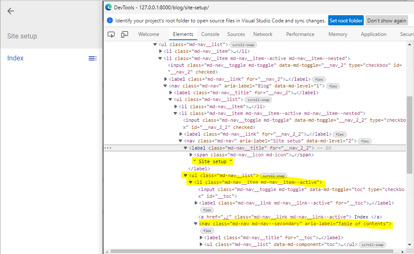Collapse the nav element labeled Table of contents
Image resolution: width=414 pixels, height=254 pixels.
click(195, 223)
